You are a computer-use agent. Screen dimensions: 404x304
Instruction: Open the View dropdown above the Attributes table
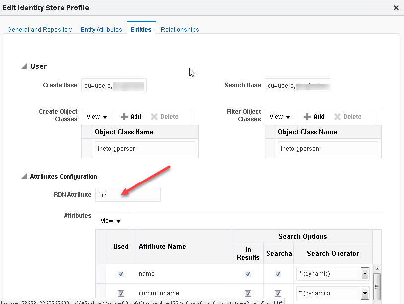(110, 220)
